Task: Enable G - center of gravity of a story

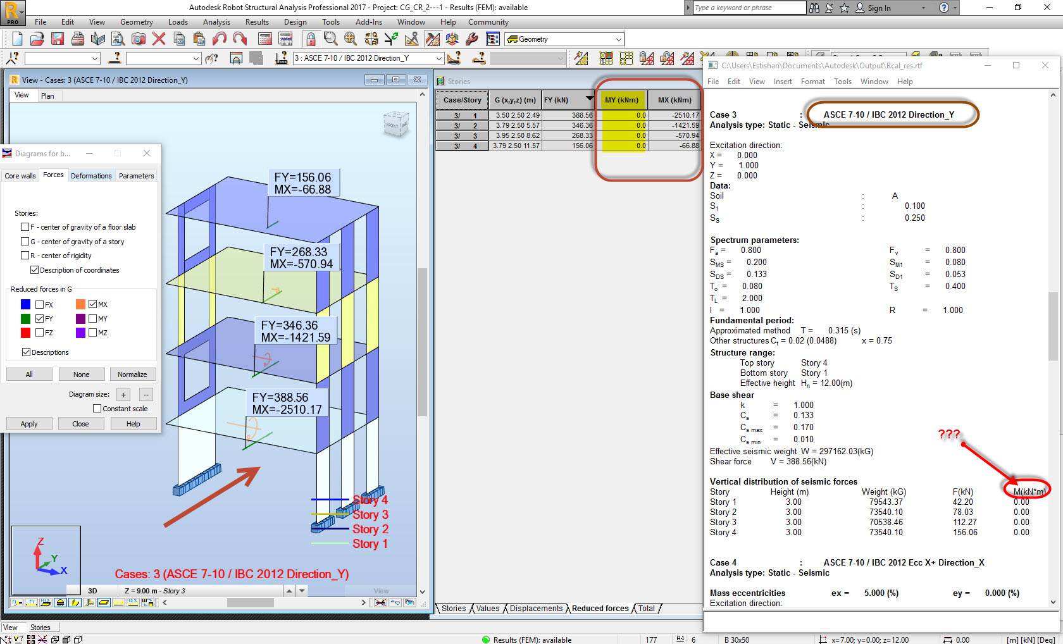Action: [25, 242]
